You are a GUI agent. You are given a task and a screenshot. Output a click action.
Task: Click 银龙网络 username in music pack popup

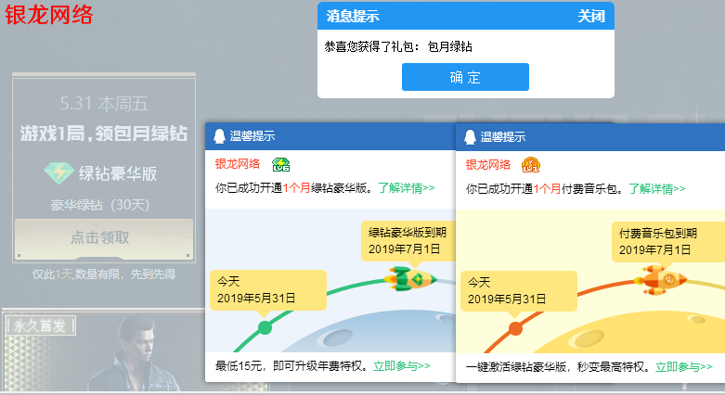(x=488, y=165)
